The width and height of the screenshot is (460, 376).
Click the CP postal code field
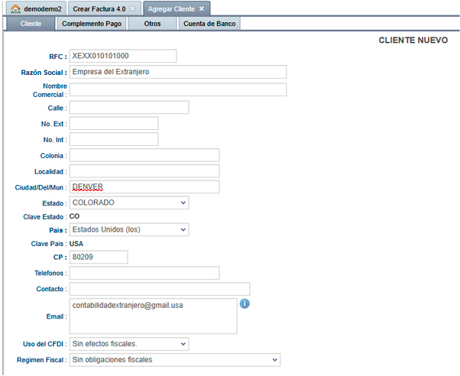[99, 257]
